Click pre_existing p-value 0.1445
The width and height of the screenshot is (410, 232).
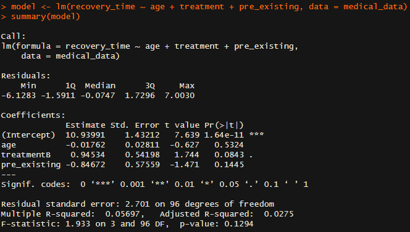[x=229, y=165]
